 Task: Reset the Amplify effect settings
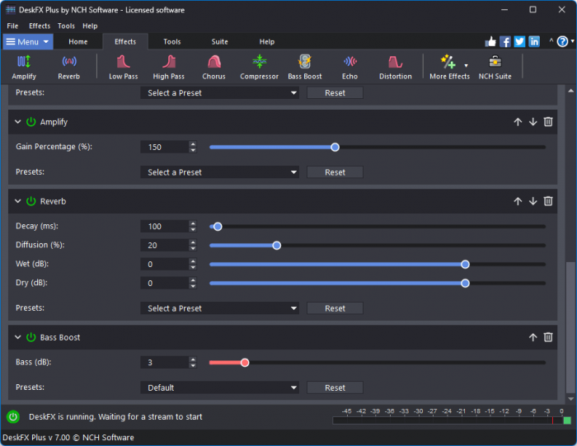tap(335, 172)
